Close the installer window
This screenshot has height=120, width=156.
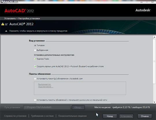[x=153, y=2]
